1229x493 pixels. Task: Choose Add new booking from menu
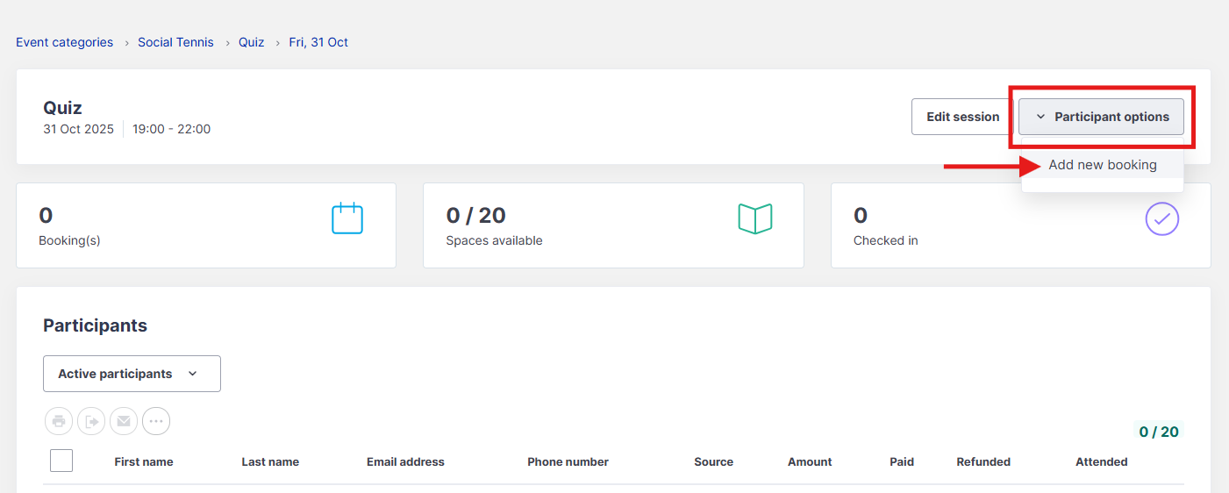pos(1102,165)
